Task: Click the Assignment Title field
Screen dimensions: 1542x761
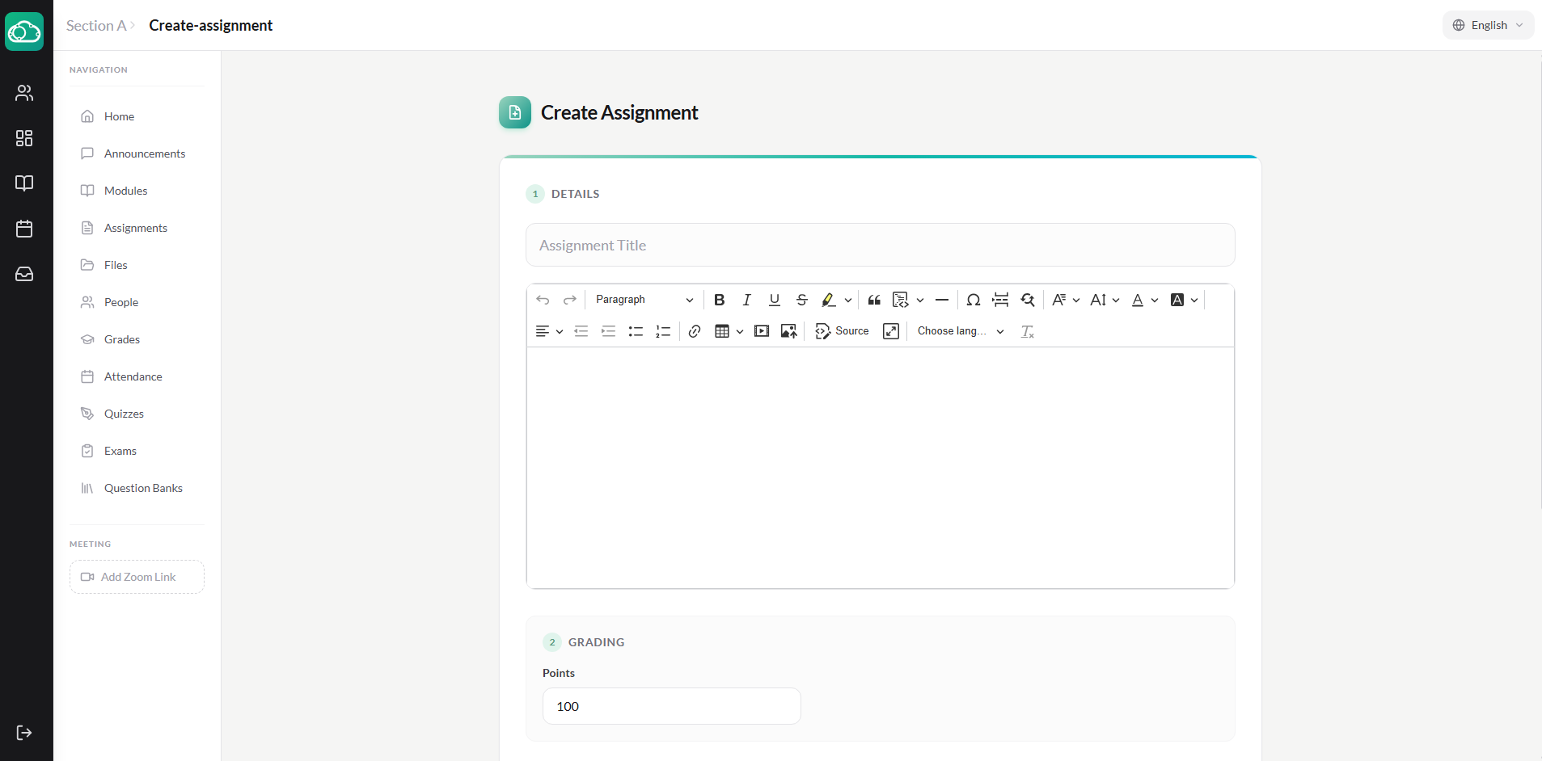Action: [880, 245]
